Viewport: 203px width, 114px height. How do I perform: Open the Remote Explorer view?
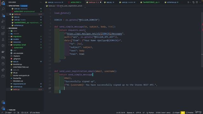pyautogui.click(x=3, y=27)
